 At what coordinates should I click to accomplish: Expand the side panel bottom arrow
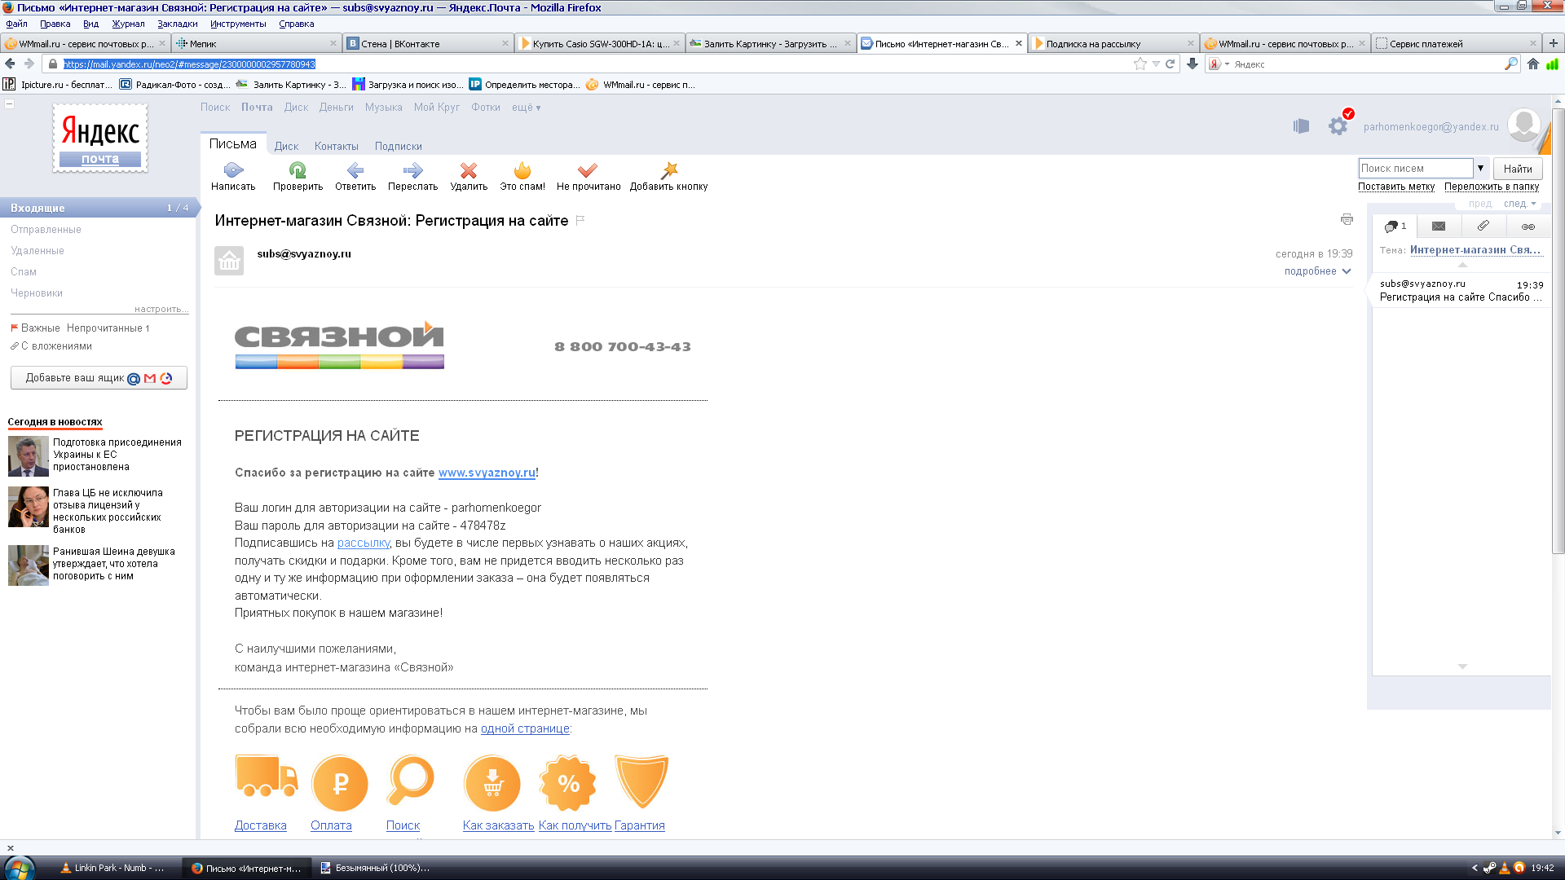tap(1462, 667)
